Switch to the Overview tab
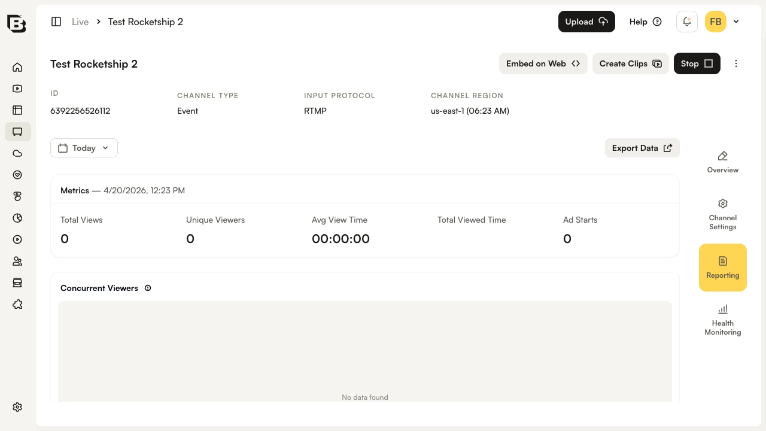766x431 pixels. coord(723,162)
